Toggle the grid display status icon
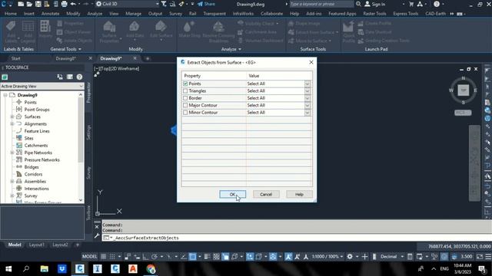 [x=103, y=257]
